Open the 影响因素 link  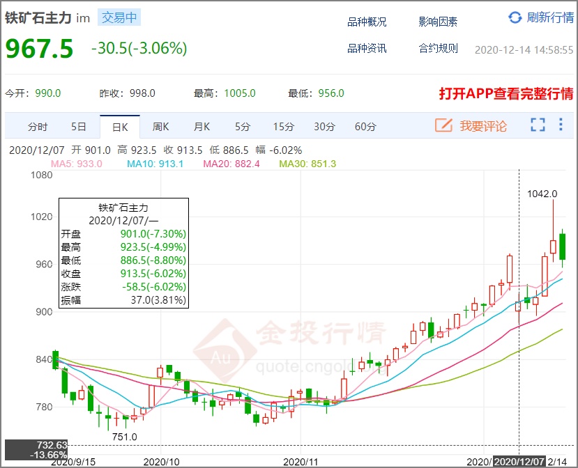pos(438,22)
